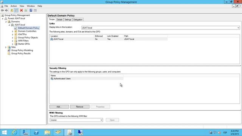This screenshot has height=136, width=242.
Task: Click the Back arrow in toolbar
Action: click(x=2, y=10)
